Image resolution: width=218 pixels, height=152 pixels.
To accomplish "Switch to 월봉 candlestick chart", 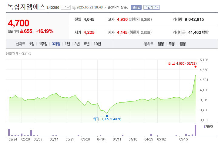I will pos(183,44).
